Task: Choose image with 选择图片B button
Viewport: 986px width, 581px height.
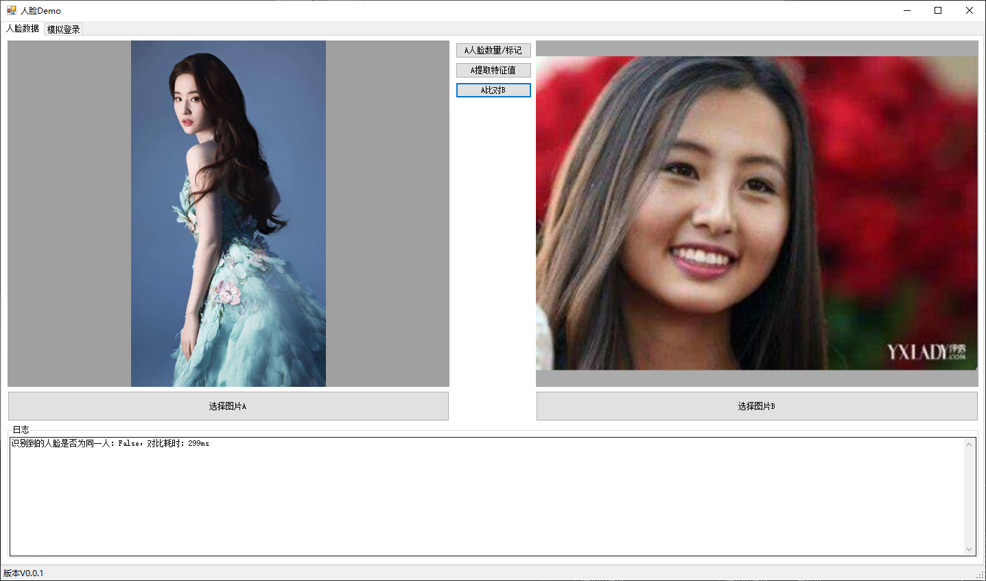Action: 757,406
